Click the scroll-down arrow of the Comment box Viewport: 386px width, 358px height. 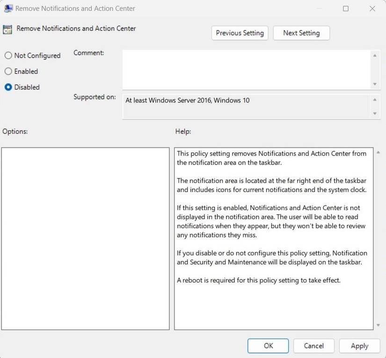376,85
